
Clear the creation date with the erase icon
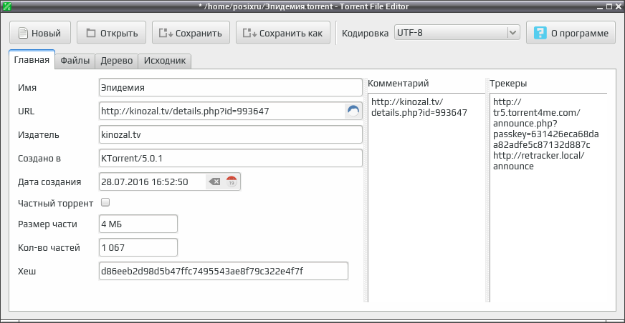pyautogui.click(x=214, y=182)
